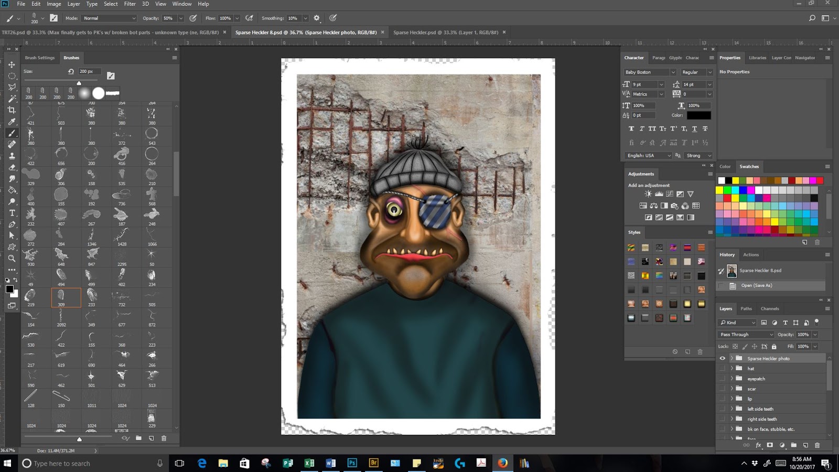The width and height of the screenshot is (839, 472).
Task: Click the Faux Bold text style icon
Action: (x=631, y=128)
